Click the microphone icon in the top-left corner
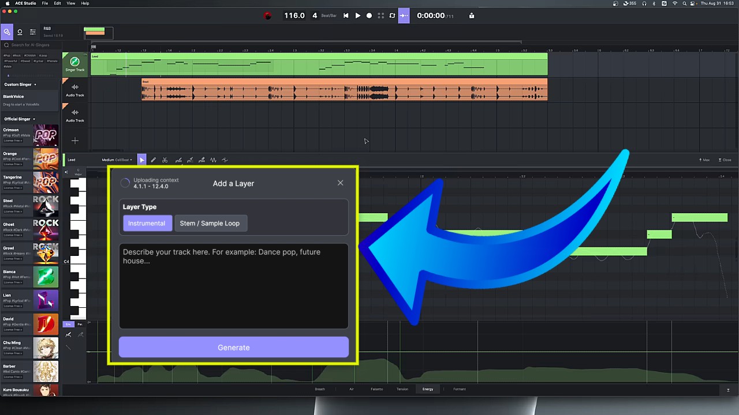739x415 pixels. [6, 32]
